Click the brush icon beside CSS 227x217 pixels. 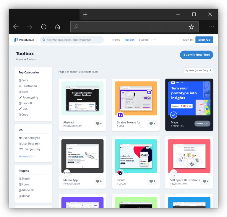20,109
